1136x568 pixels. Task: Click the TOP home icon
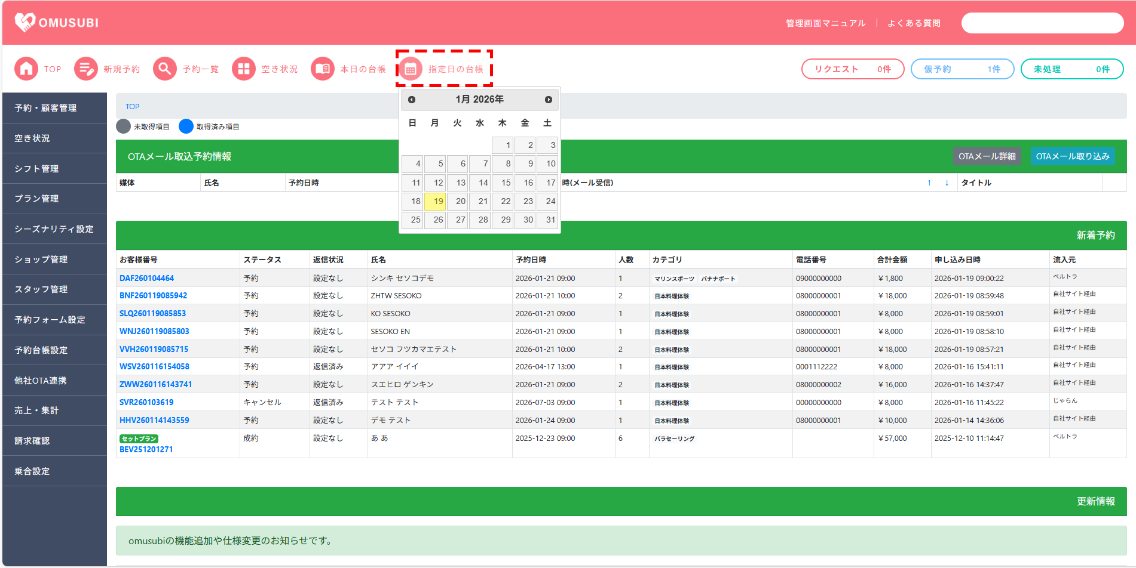tap(26, 69)
